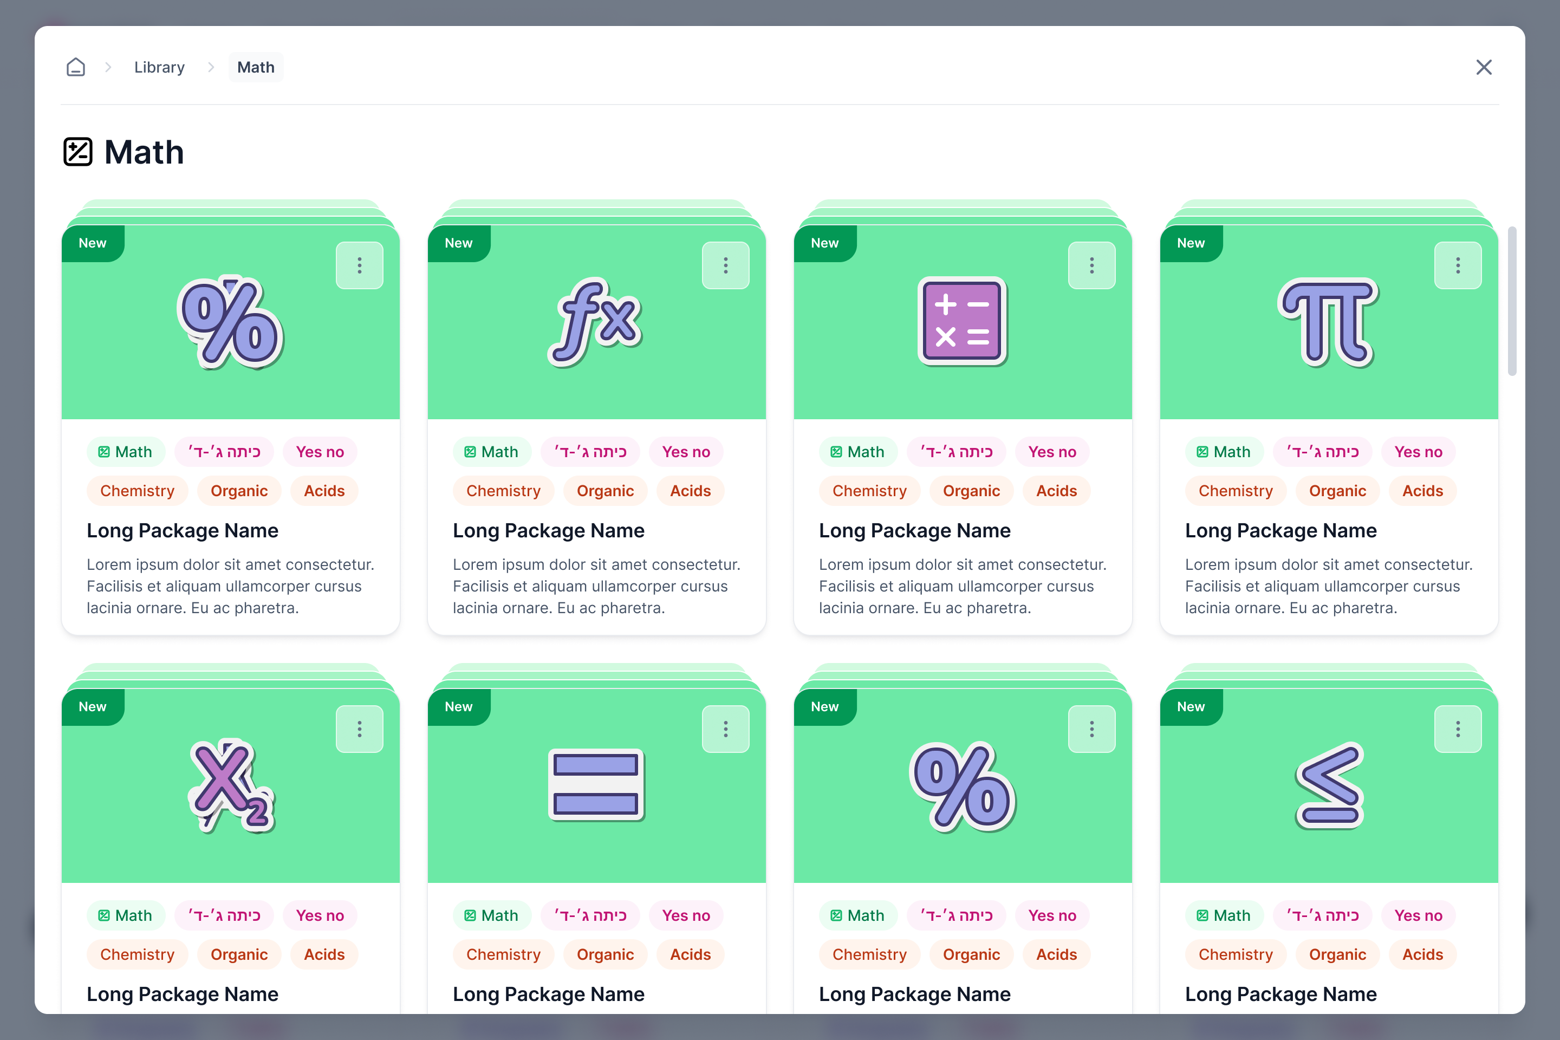
Task: Open options menu on the fx card
Action: tap(726, 265)
